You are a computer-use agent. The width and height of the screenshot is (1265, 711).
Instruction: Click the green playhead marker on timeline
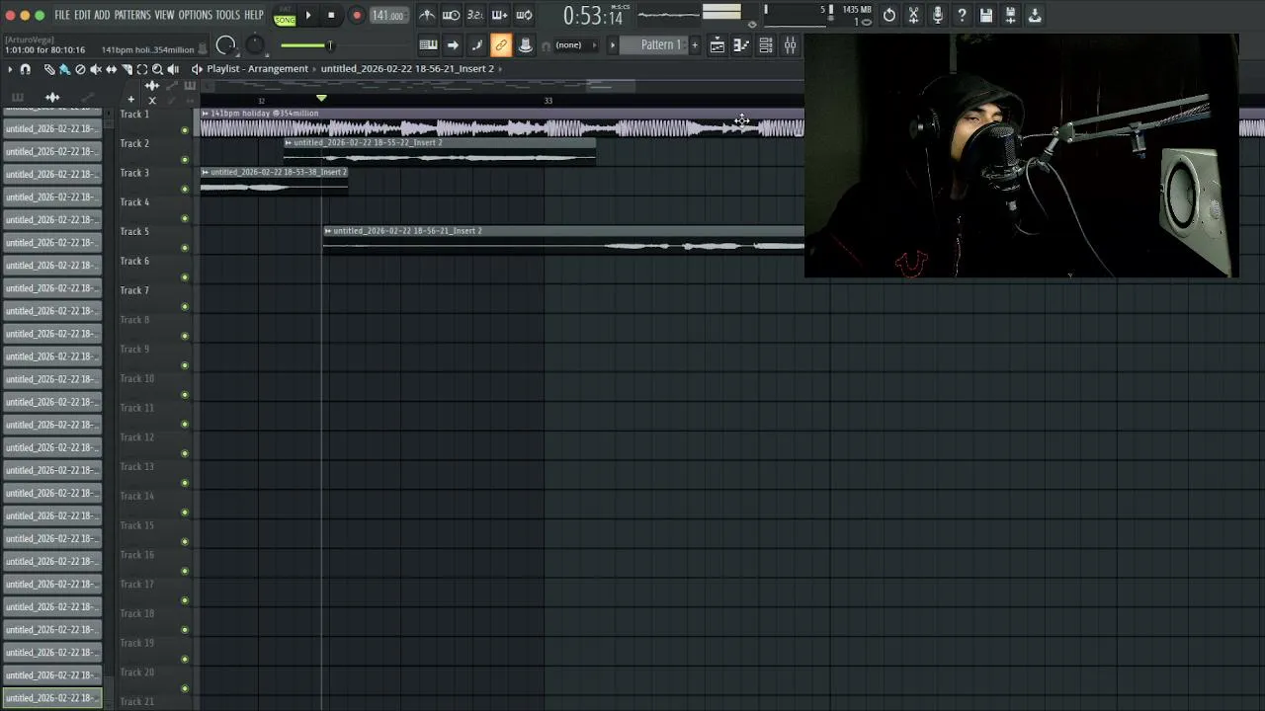coord(321,98)
